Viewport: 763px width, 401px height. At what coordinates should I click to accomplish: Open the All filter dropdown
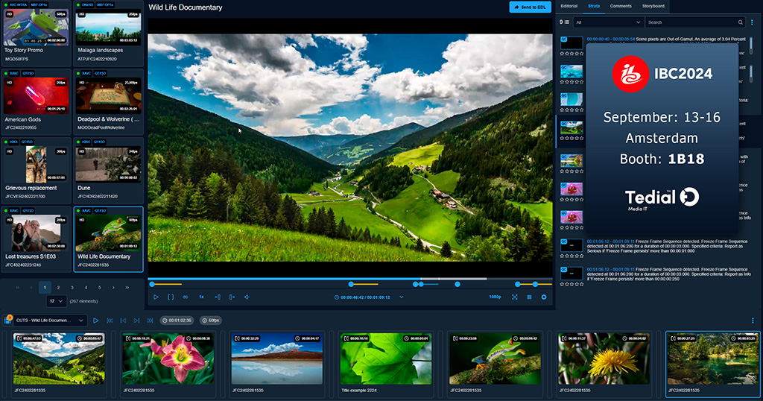(x=608, y=22)
